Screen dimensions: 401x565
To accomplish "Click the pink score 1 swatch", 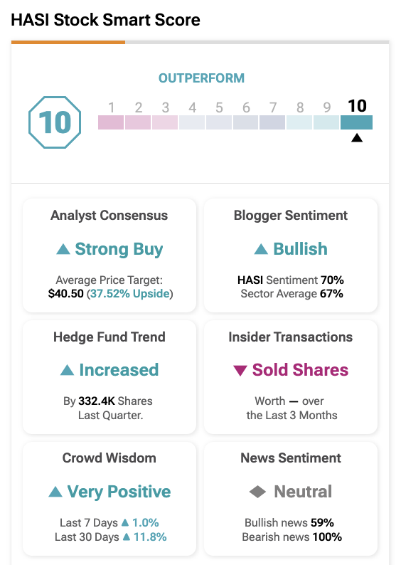I will [111, 122].
